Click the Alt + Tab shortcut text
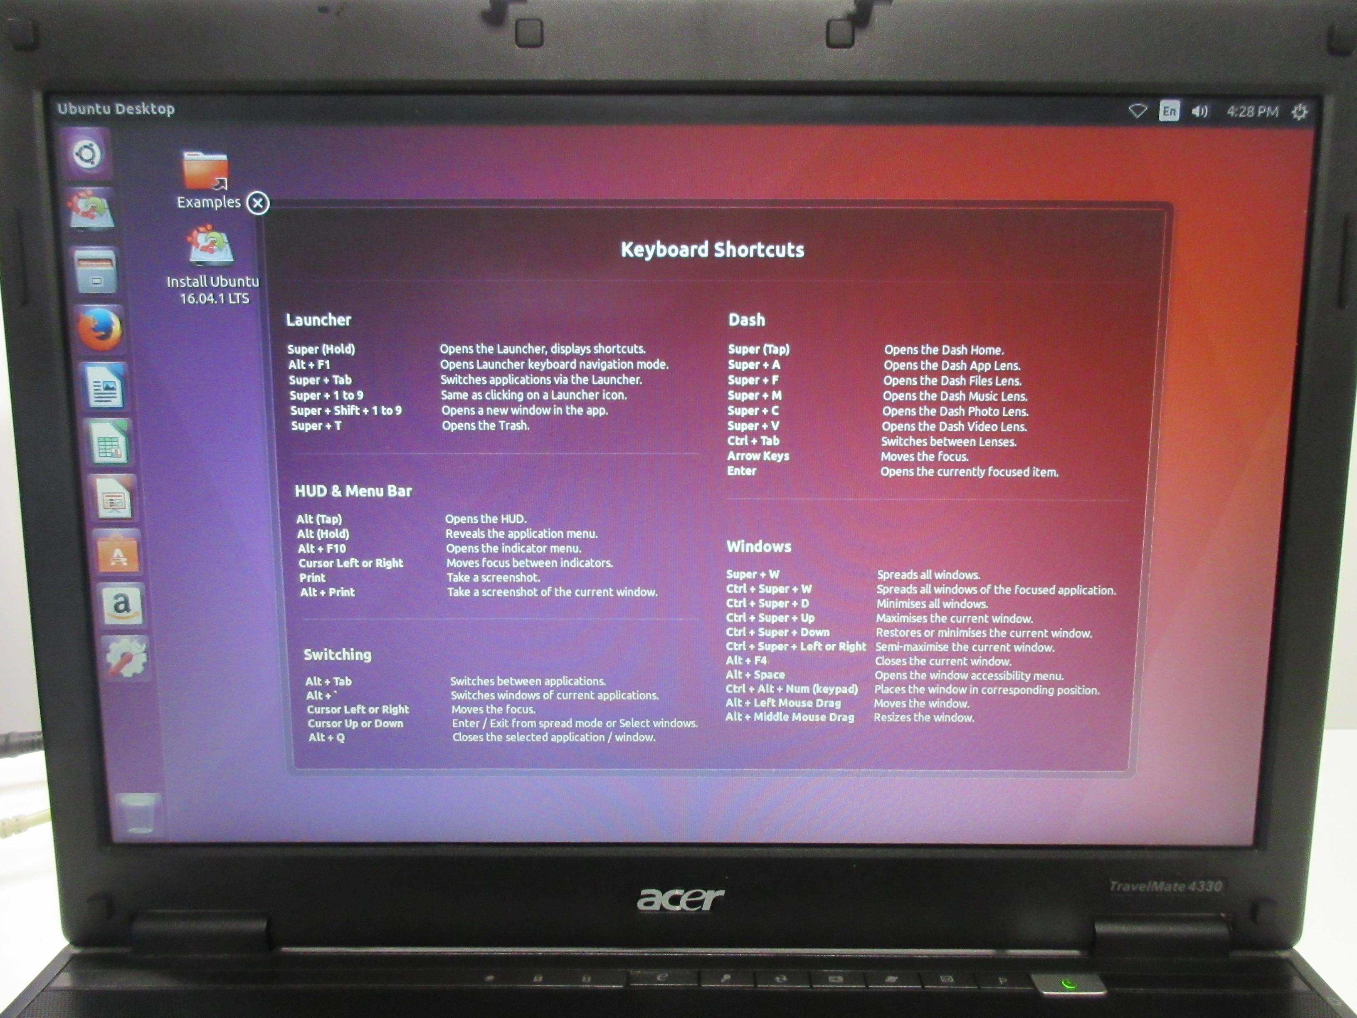The image size is (1357, 1018). (x=328, y=681)
